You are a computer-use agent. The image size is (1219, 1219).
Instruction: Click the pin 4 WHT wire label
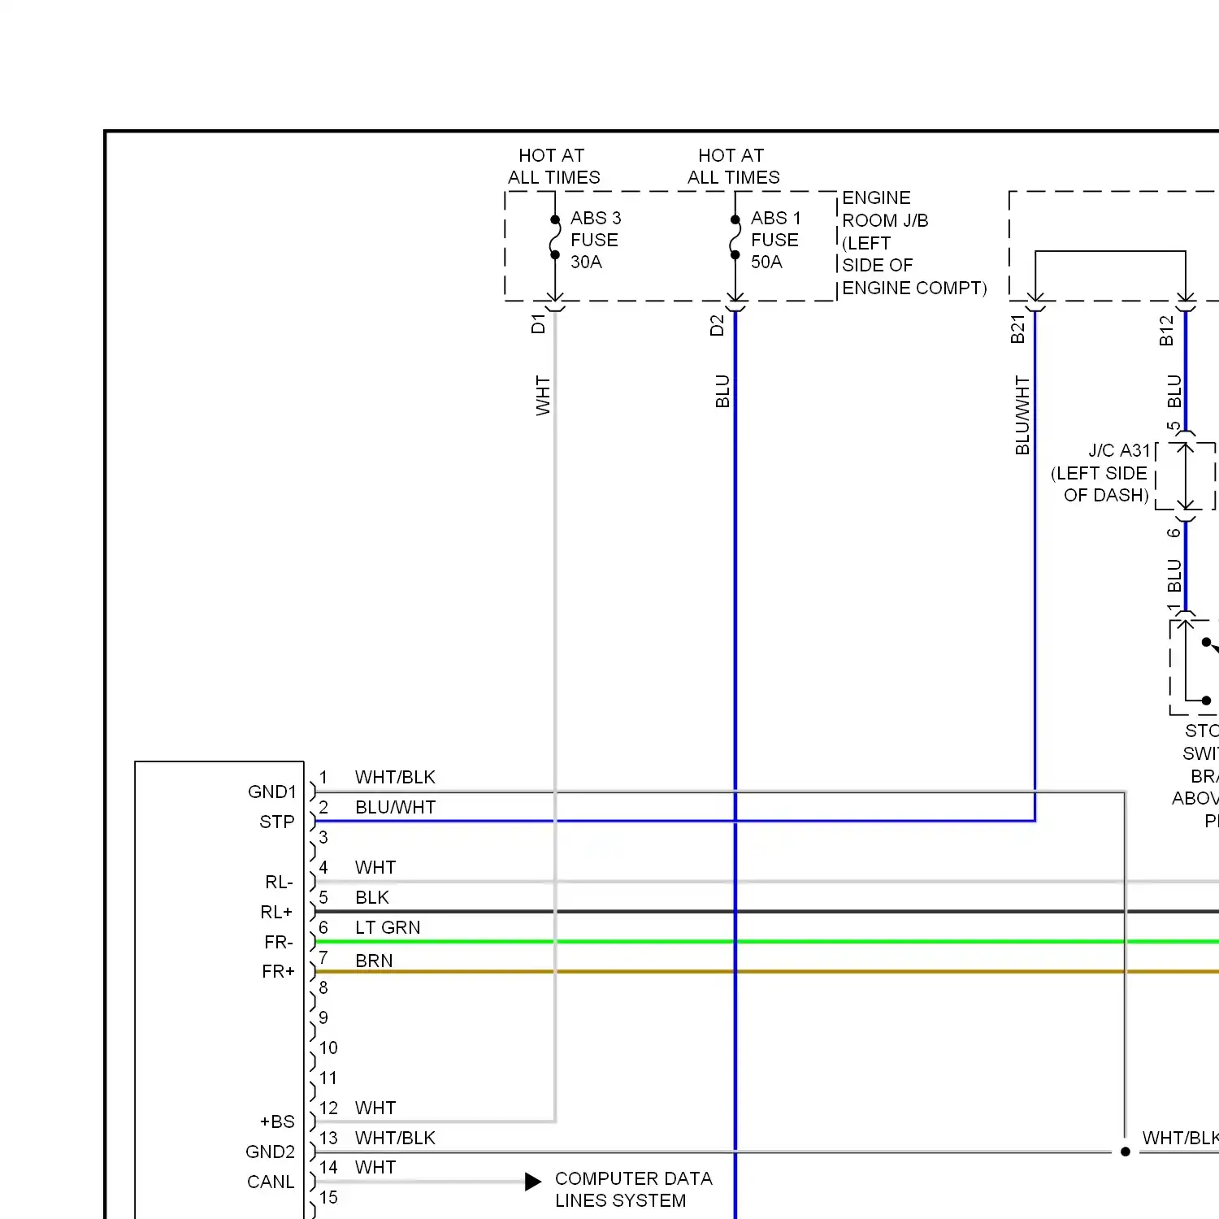click(375, 867)
